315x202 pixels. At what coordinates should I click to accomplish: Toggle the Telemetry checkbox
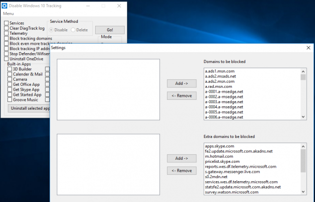click(x=6, y=33)
